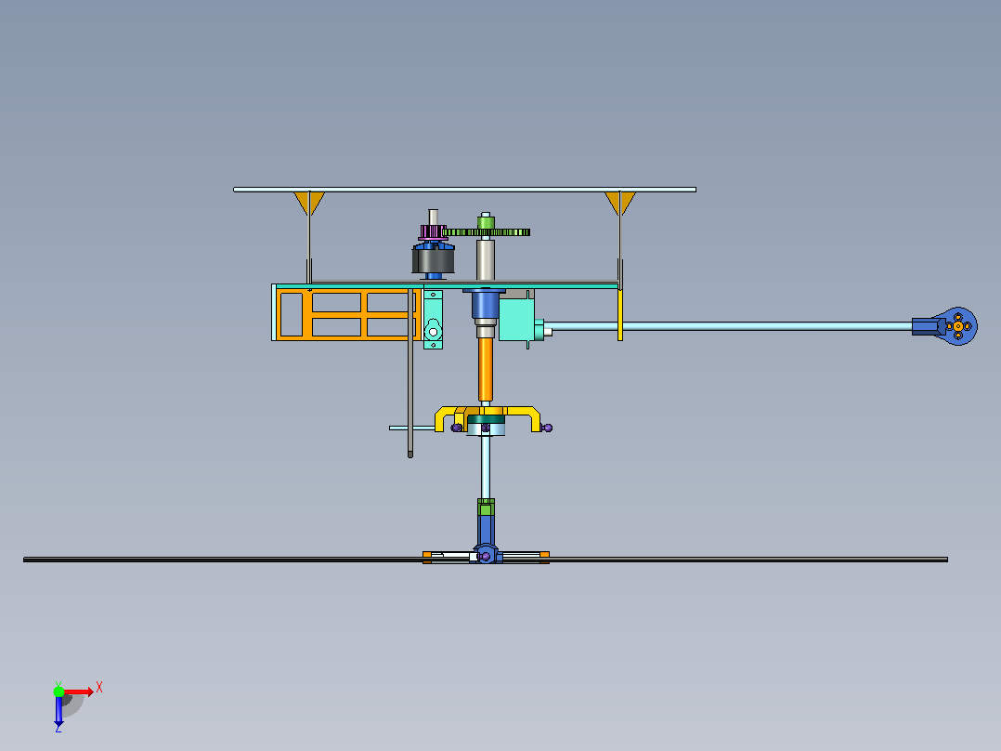Viewport: 1001px width, 751px height.
Task: Click the orange main rotor shaft
Action: click(486, 369)
